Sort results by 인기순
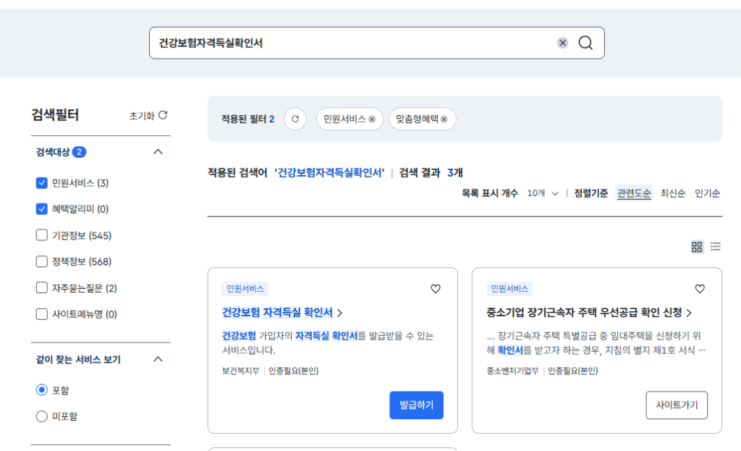Screen dimensions: 741x451 706,193
